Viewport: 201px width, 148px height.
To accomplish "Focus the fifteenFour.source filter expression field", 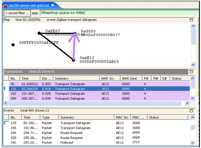I will [120, 13].
